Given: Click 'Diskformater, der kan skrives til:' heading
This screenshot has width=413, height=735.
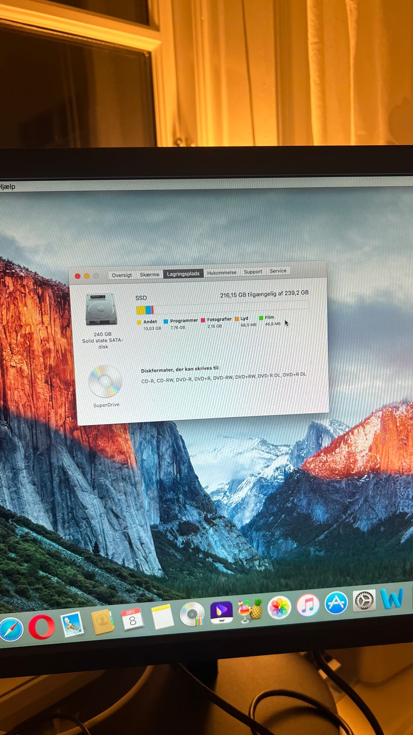Looking at the screenshot, I should point(180,369).
